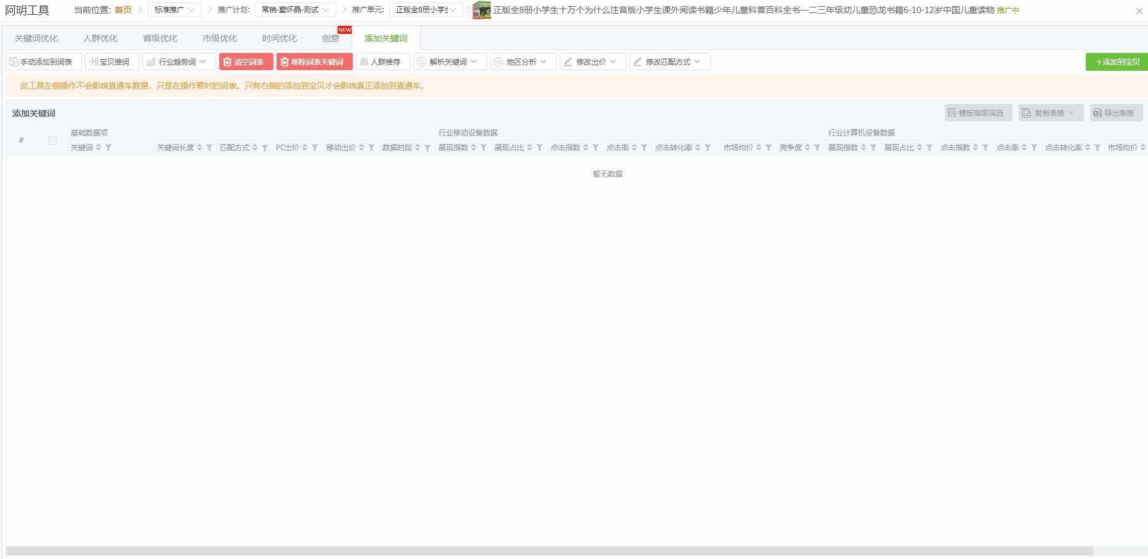This screenshot has height=559, width=1148.
Task: Switch to the 关键词优化 tab
Action: coord(36,38)
